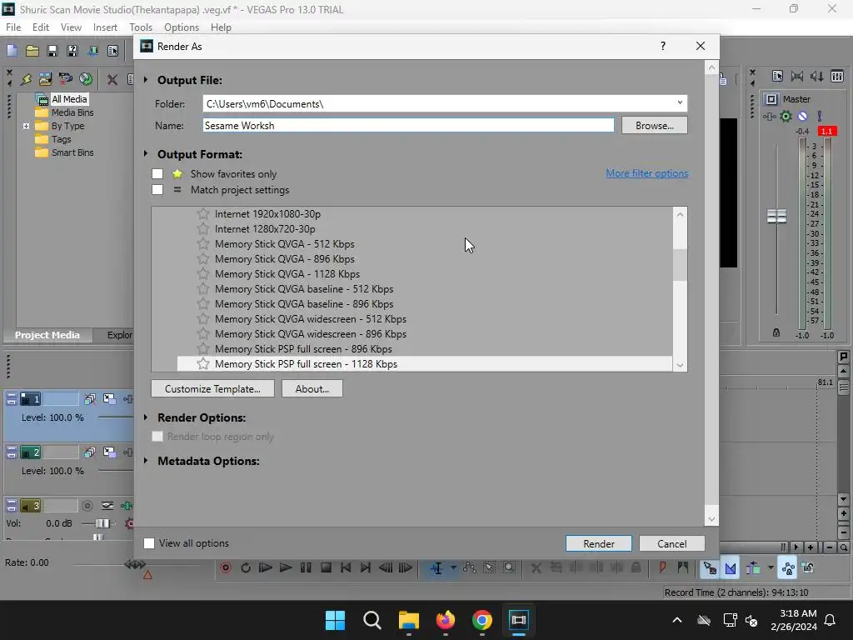Click the Stop button
This screenshot has height=640, width=853.
(x=326, y=568)
